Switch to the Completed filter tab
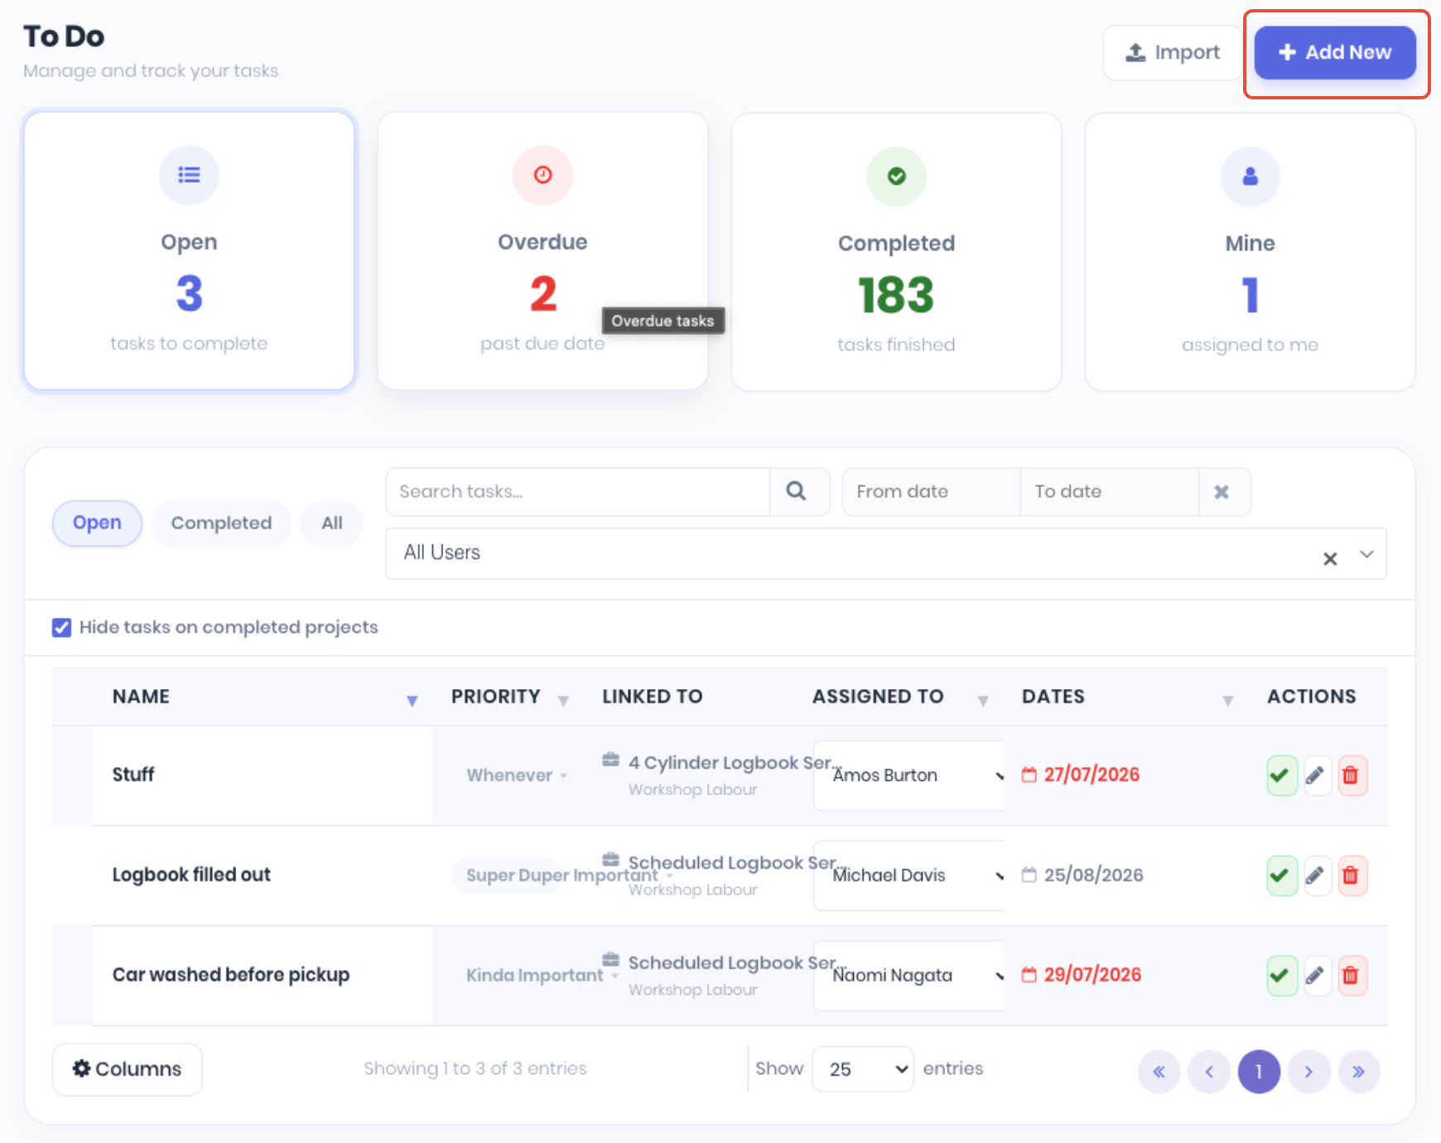The height and width of the screenshot is (1143, 1441). tap(221, 523)
